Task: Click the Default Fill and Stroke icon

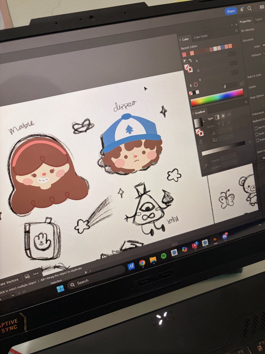Action: pos(185,61)
